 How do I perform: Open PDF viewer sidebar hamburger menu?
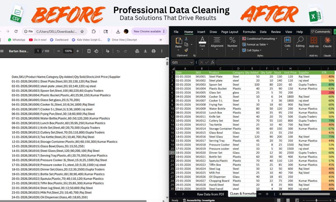point(2,51)
